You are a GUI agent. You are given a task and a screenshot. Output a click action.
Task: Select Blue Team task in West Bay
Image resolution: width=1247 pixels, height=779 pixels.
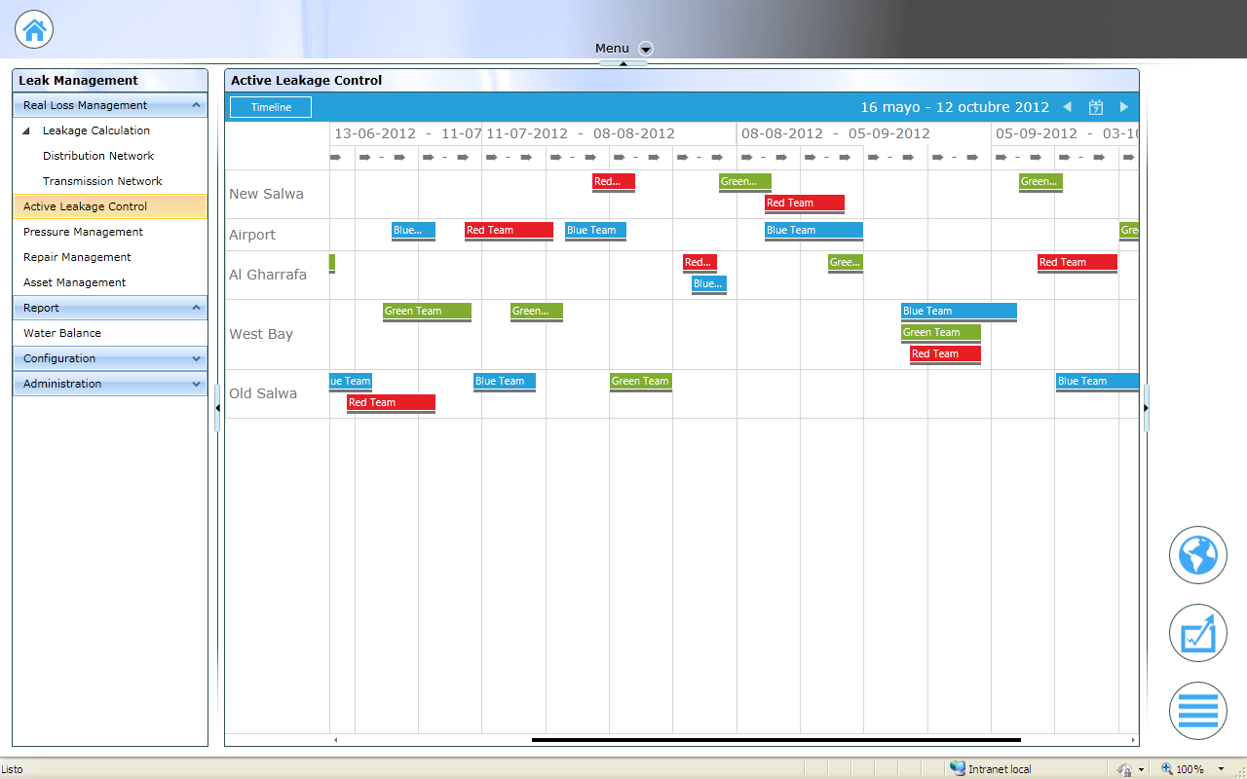pos(959,312)
